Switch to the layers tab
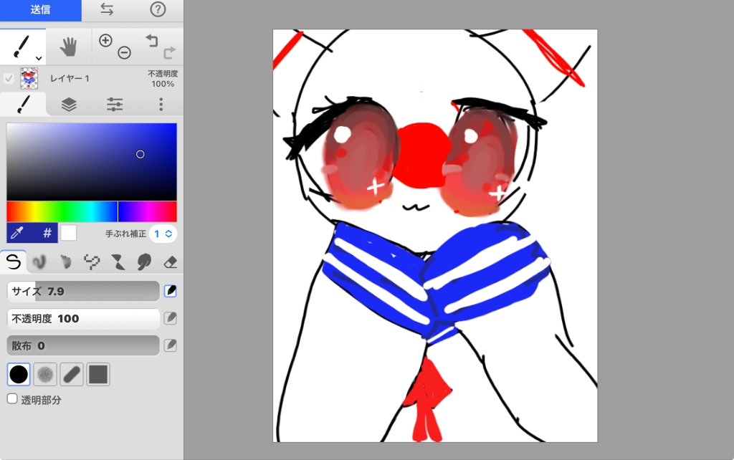734x460 pixels. 69,105
